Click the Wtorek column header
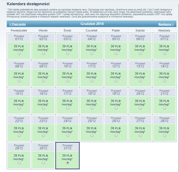The height and width of the screenshot is (172, 179). pos(43,31)
